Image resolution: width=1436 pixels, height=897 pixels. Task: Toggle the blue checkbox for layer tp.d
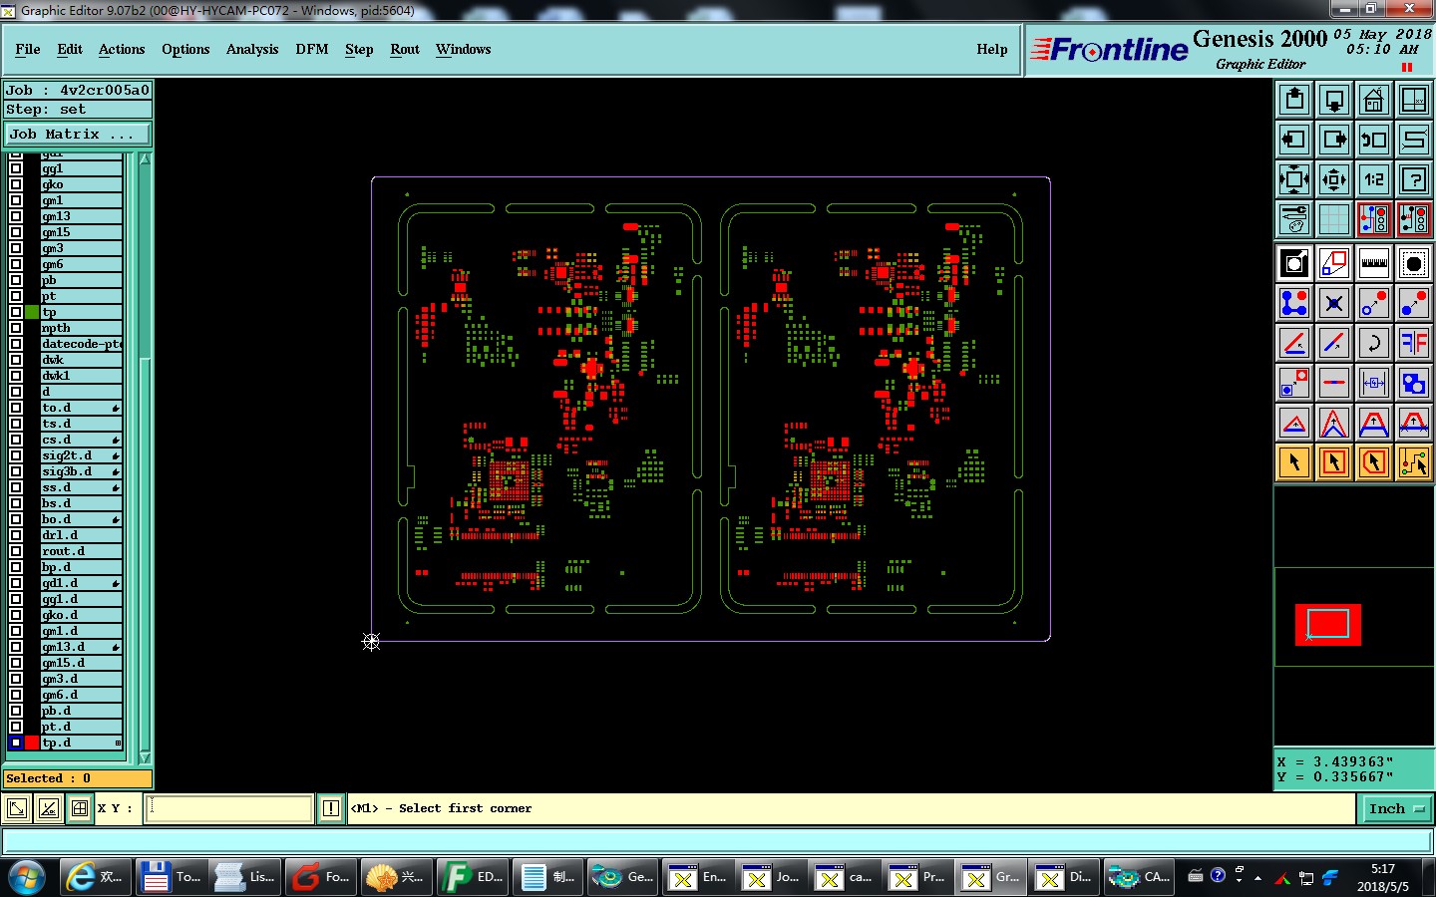(16, 743)
